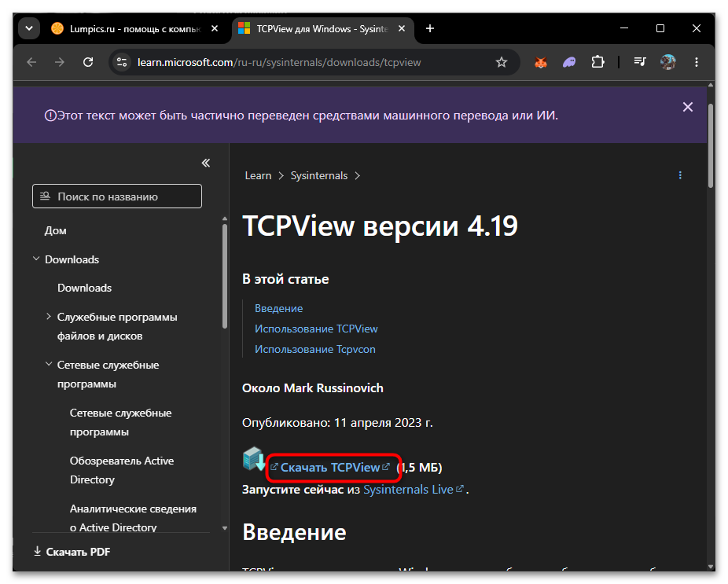Jump to Использование TCPView section
Viewport: 728px width, 584px height.
[x=316, y=329]
